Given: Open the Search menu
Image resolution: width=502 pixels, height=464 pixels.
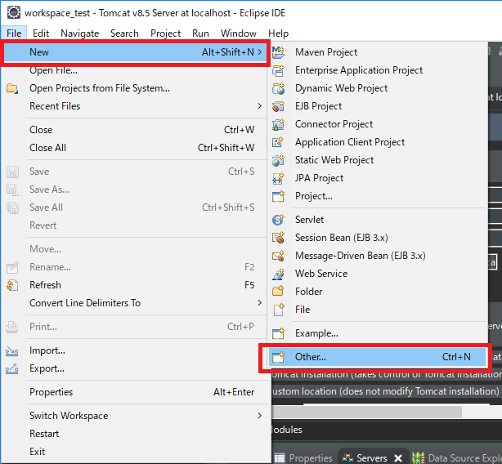Looking at the screenshot, I should coord(124,33).
